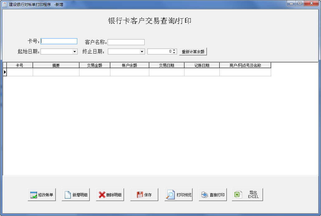
Task: Export data using 导出 EXCEL button
Action: click(x=247, y=195)
